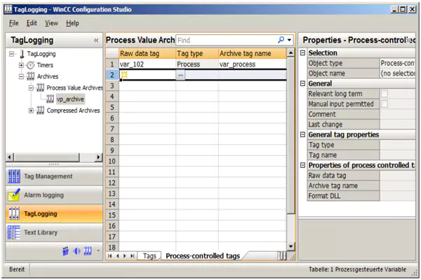Click the vp_archive icon in tree
Viewport: 421px width, 280px height.
coord(50,99)
